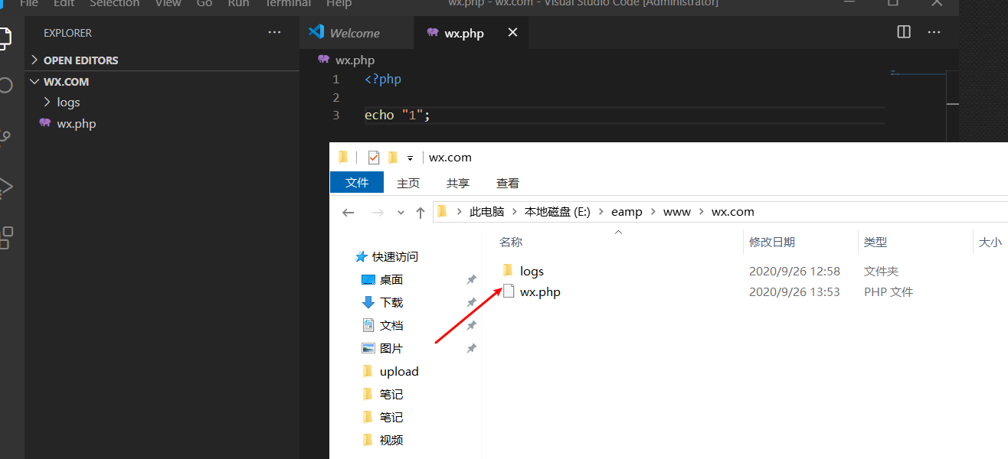Viewport: 1008px width, 459px height.
Task: Open recent locations dropdown in File Explorer
Action: (x=401, y=213)
